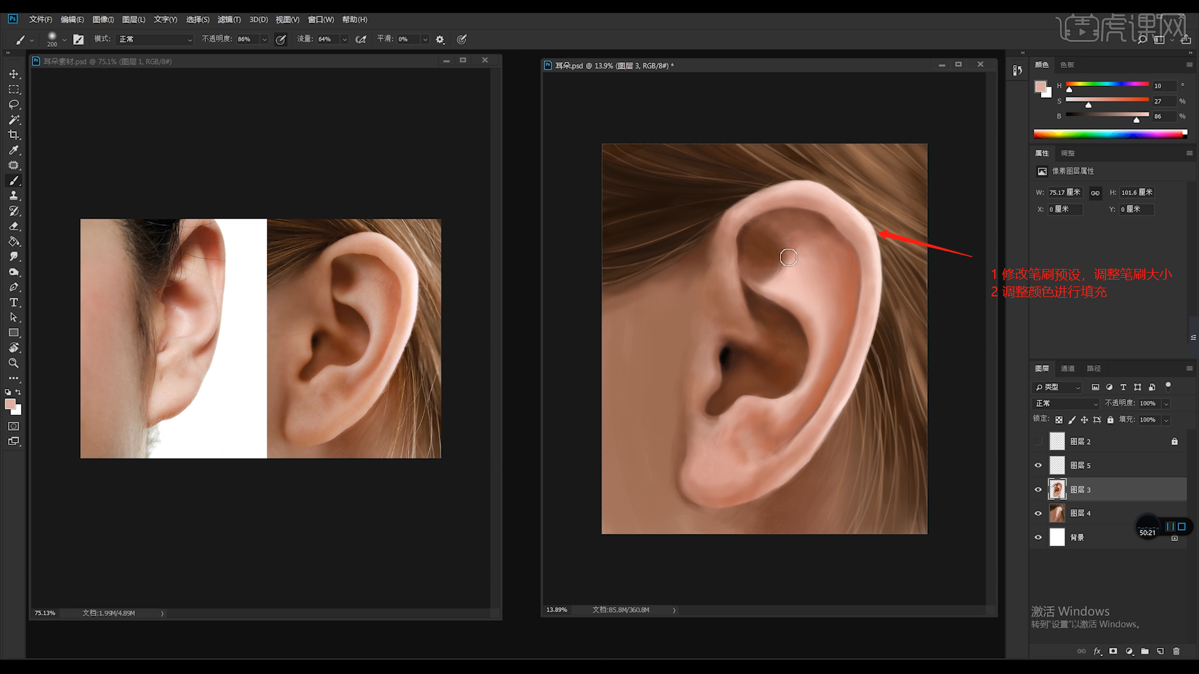Switch to the 通道 tab
The width and height of the screenshot is (1199, 674).
tap(1068, 369)
